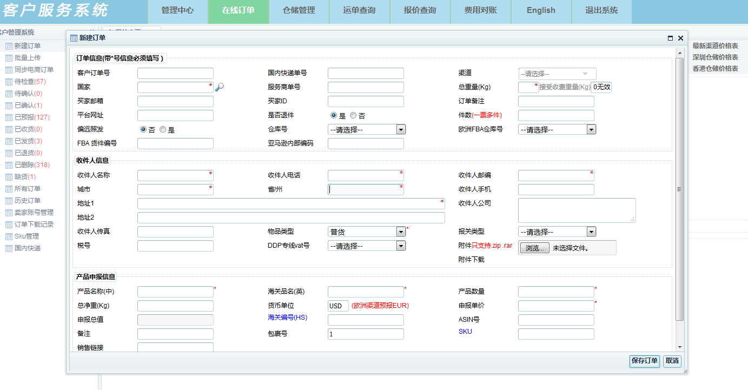
Task: Click the country lookup magnifier icon
Action: 220,87
